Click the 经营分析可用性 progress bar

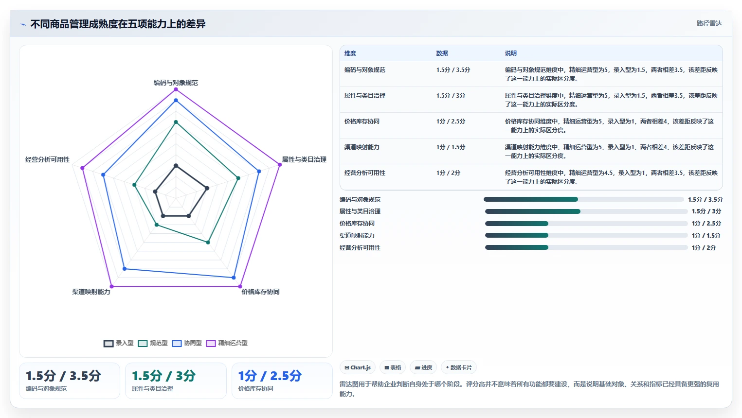coord(586,247)
